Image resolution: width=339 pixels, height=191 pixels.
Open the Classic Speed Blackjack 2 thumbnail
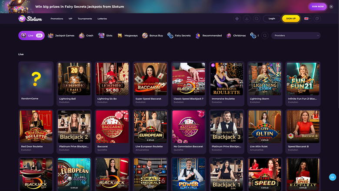(36, 174)
